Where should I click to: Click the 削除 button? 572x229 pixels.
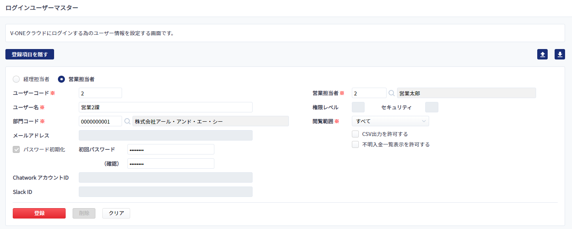click(x=84, y=213)
